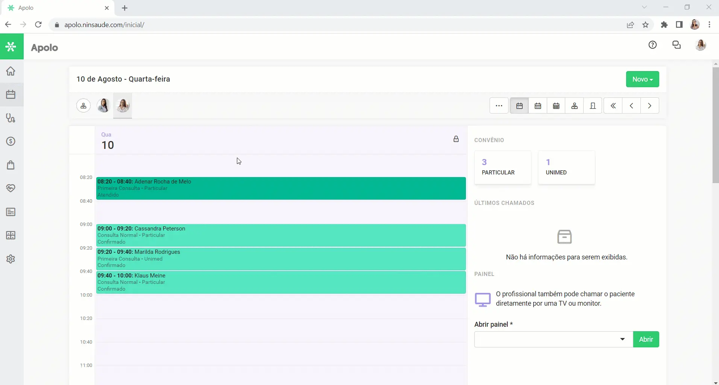Click the lock icon on day header
This screenshot has height=385, width=719.
click(456, 139)
